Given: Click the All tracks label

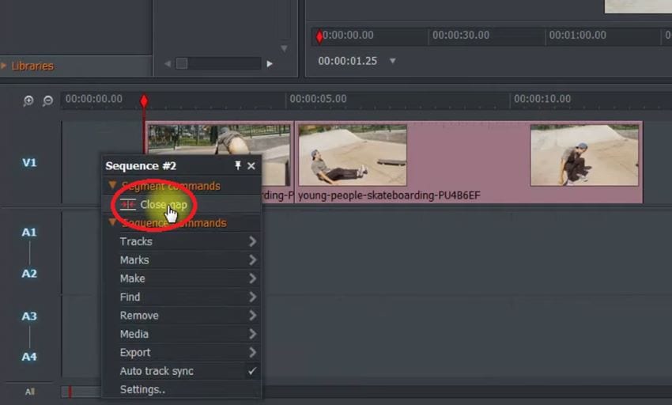Looking at the screenshot, I should (x=29, y=392).
